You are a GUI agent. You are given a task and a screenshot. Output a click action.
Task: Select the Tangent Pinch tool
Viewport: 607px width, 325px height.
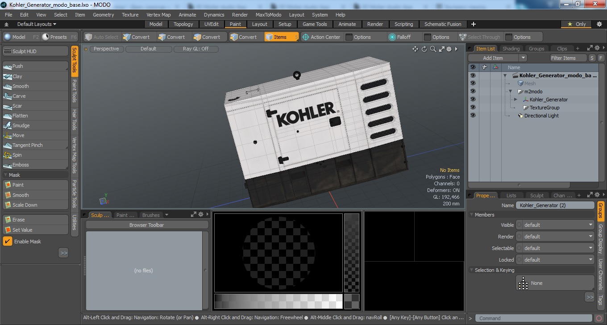(36, 145)
